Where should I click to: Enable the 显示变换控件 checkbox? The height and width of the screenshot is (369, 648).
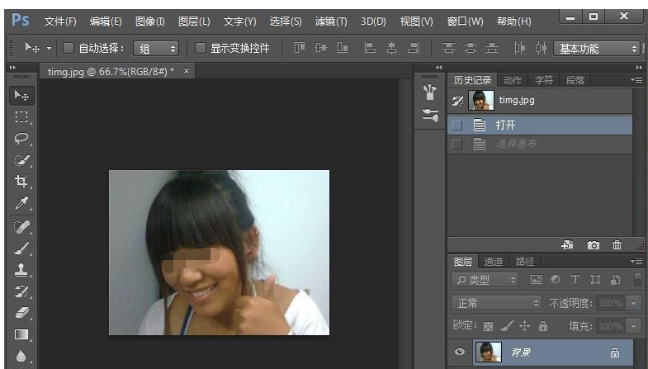pos(200,49)
